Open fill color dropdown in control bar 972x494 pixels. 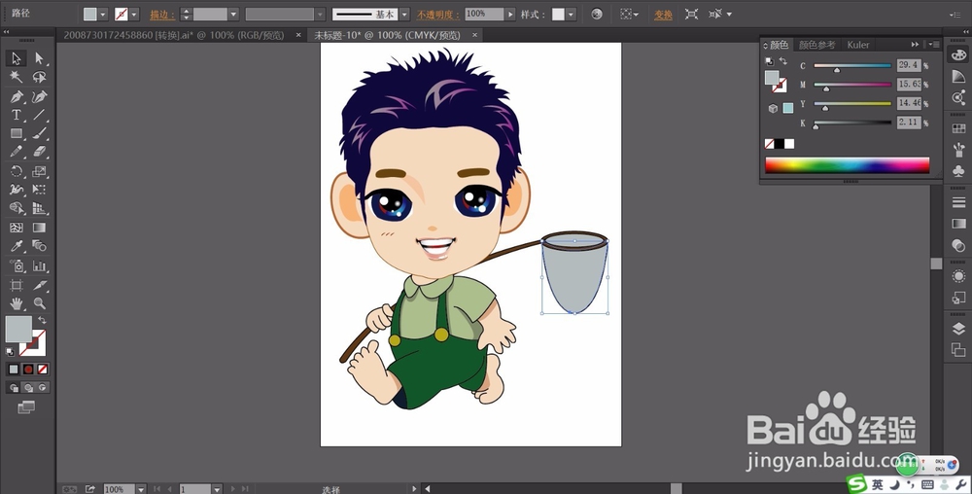coord(103,14)
